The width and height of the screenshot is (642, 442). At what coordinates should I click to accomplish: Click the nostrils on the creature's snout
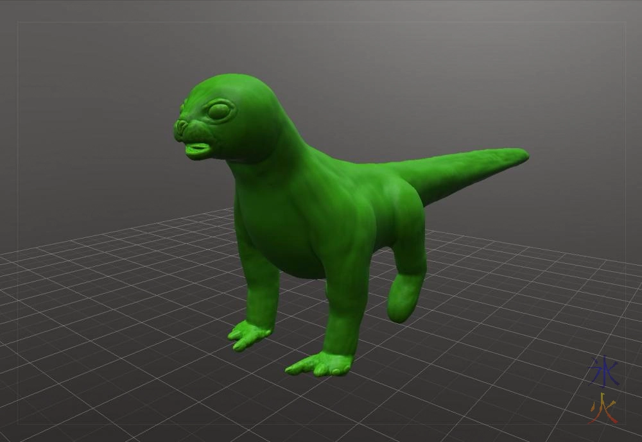182,126
